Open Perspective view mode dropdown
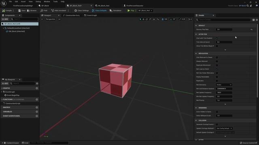The image size is (259, 145). click(50, 19)
